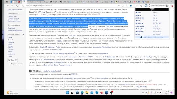177x99 pixels.
Task: Switch to the tab with letter A icon
Action: click(x=14, y=2)
